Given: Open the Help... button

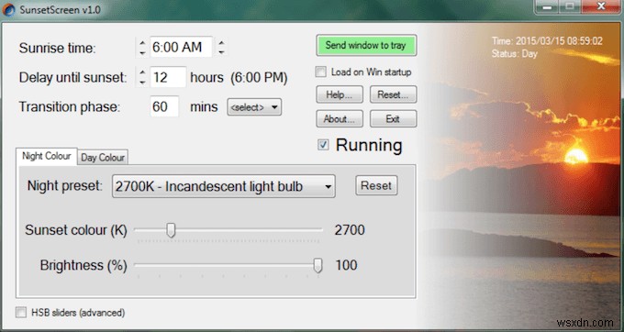Looking at the screenshot, I should click(x=340, y=94).
